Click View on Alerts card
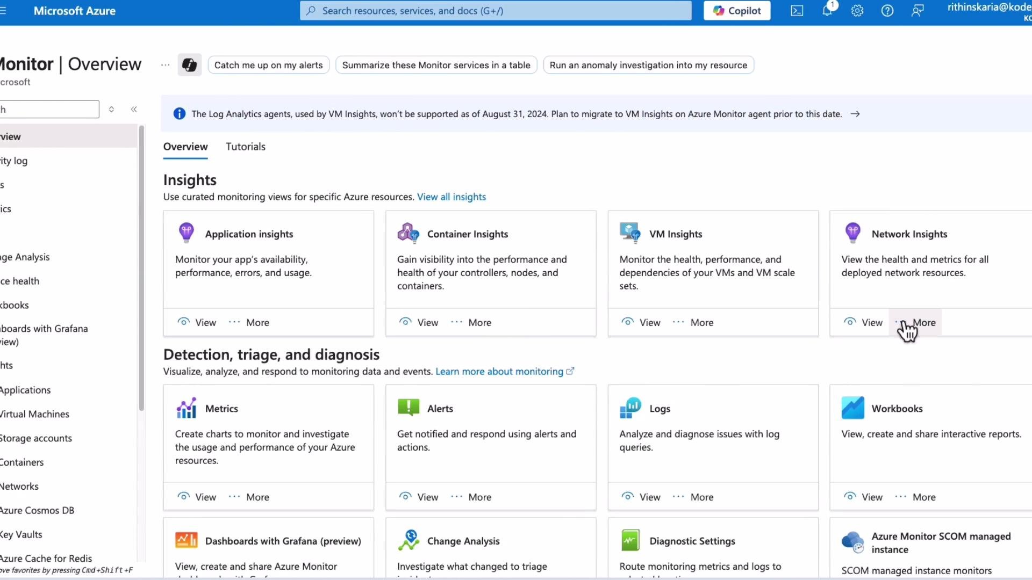Image resolution: width=1032 pixels, height=580 pixels. pyautogui.click(x=419, y=497)
